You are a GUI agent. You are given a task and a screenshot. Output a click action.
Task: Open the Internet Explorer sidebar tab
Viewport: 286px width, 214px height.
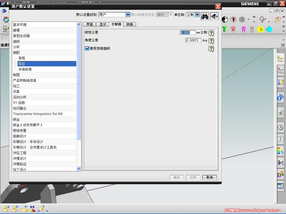pos(280,113)
